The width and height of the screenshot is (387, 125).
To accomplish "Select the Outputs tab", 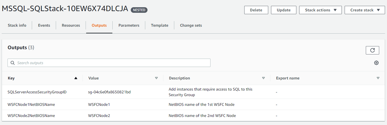I will tap(99, 25).
